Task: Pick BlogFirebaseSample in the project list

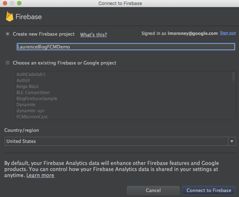Action: tap(37, 99)
